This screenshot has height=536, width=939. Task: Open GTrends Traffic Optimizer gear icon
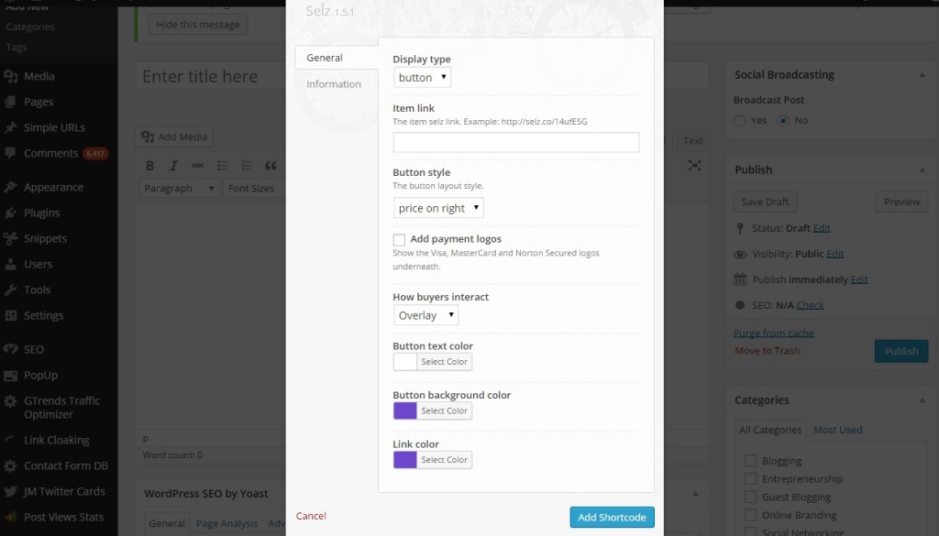[10, 401]
